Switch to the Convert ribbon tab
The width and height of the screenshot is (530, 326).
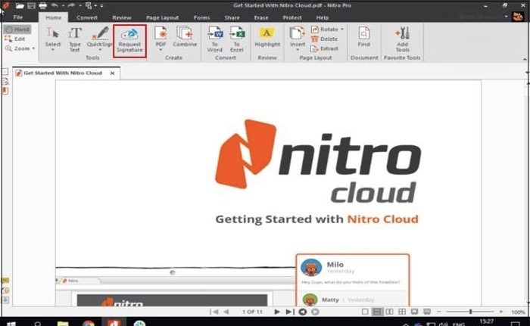coord(87,17)
